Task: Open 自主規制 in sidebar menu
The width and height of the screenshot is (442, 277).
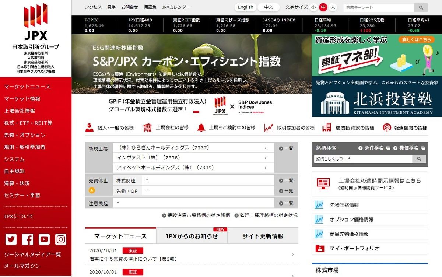Action: click(14, 171)
